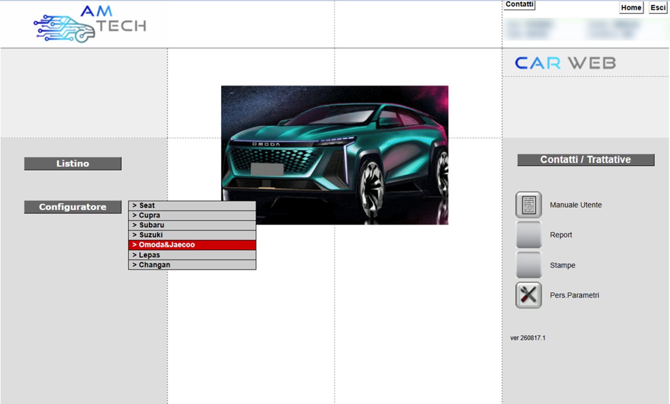Screen dimensions: 670x404
Task: Open the Listino section
Action: 73,164
